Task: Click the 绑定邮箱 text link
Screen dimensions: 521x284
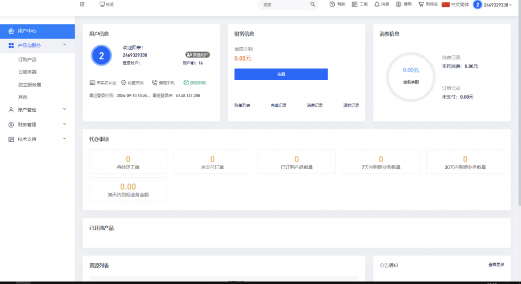Action: 198,83
